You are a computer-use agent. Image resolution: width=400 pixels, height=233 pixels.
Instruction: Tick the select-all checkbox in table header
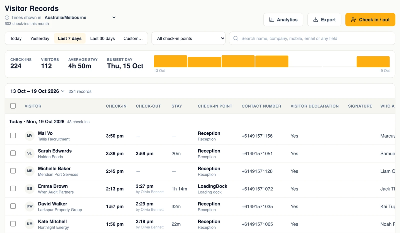[x=13, y=106]
